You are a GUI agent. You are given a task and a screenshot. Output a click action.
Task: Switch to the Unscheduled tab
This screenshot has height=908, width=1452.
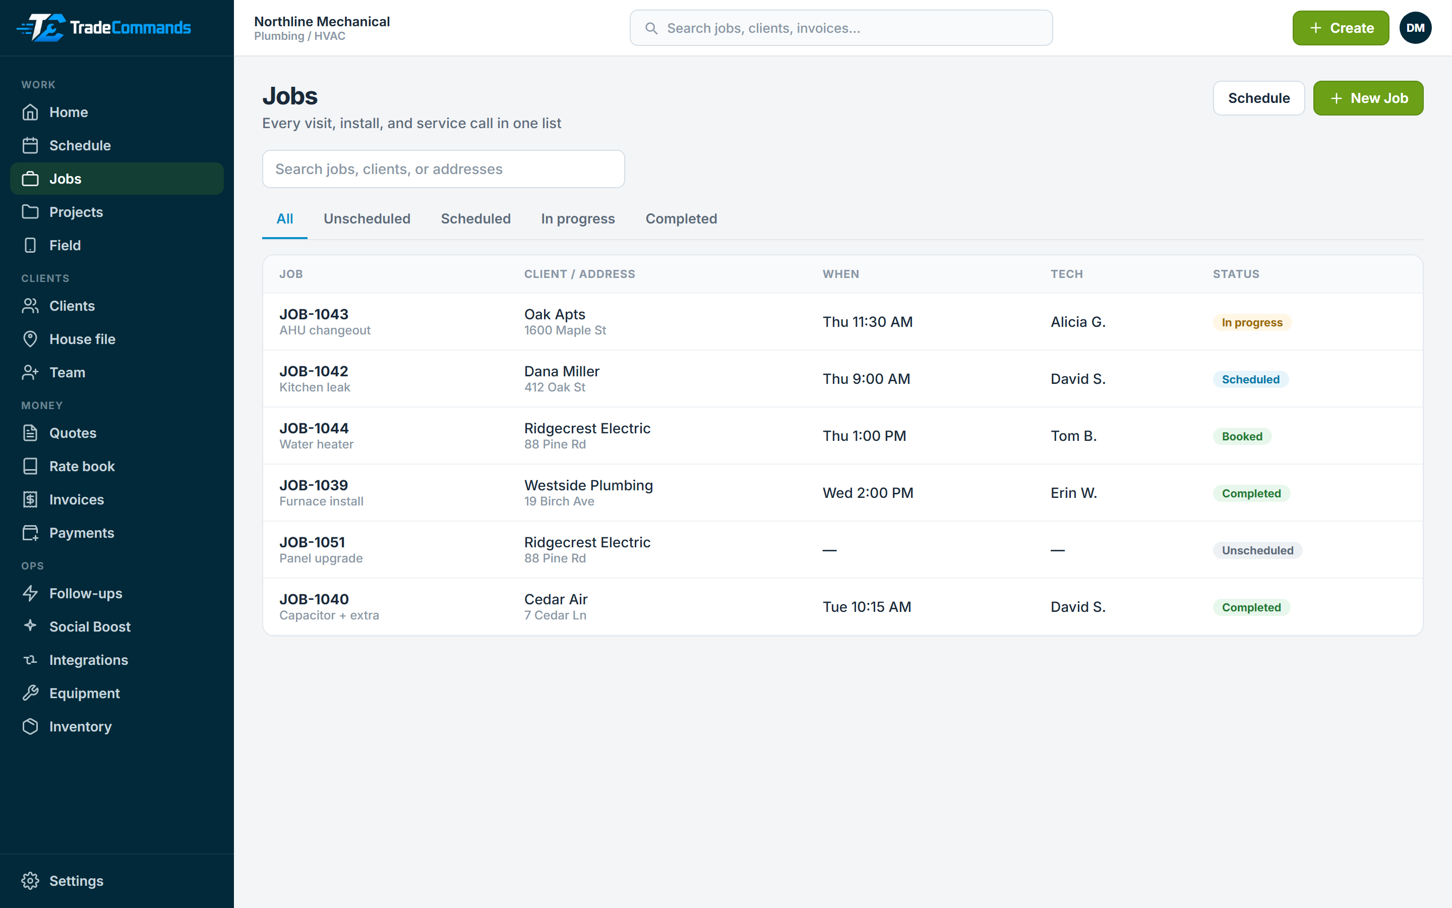367,218
